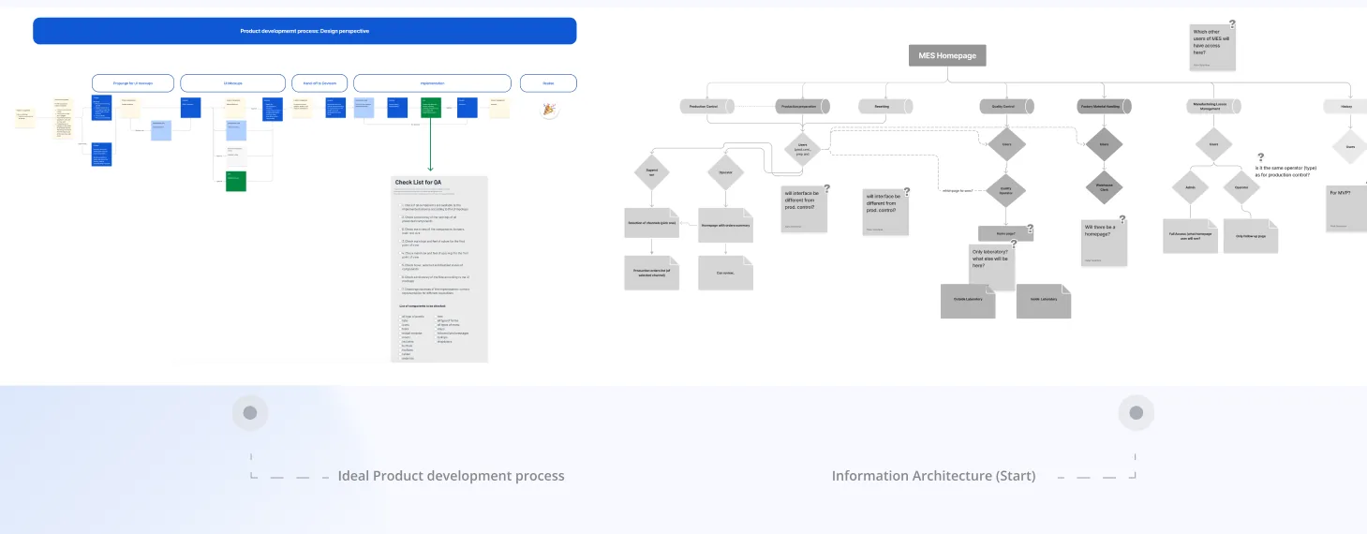Click the 'Warehouse Clerk' diamond node

tap(1104, 186)
